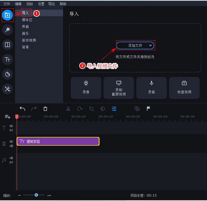The width and height of the screenshot is (207, 201).
Task: Click the timeline zoom slider handle
Action: (36, 195)
